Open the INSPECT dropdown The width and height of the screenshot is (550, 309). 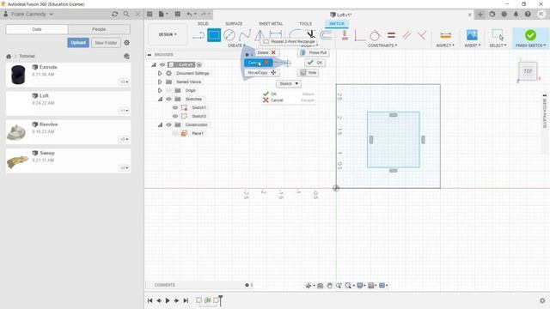tap(445, 45)
